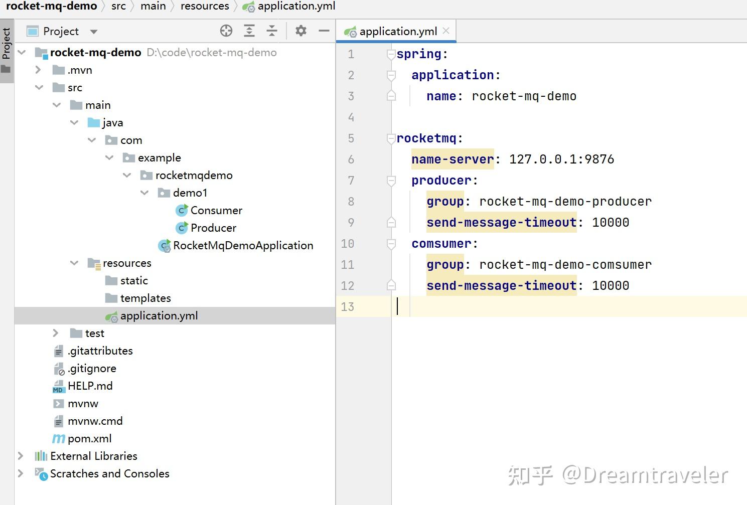
Task: Open the Project view mode dropdown
Action: 93,31
